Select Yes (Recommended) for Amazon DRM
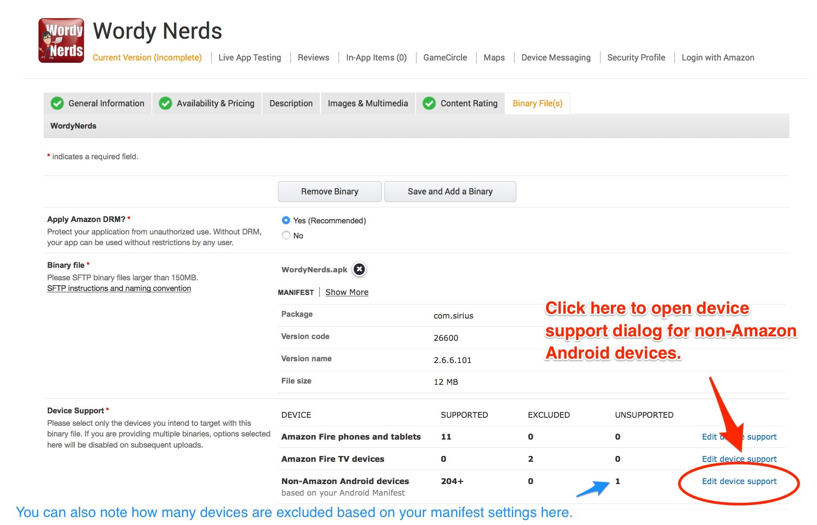Viewport: 817px width, 525px height. point(286,220)
